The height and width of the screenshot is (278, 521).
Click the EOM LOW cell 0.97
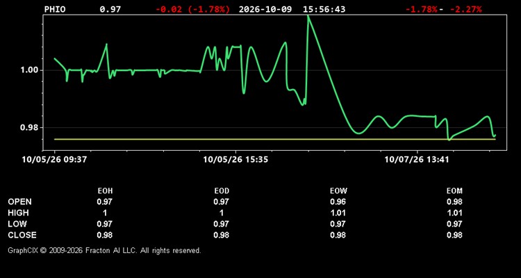(454, 224)
